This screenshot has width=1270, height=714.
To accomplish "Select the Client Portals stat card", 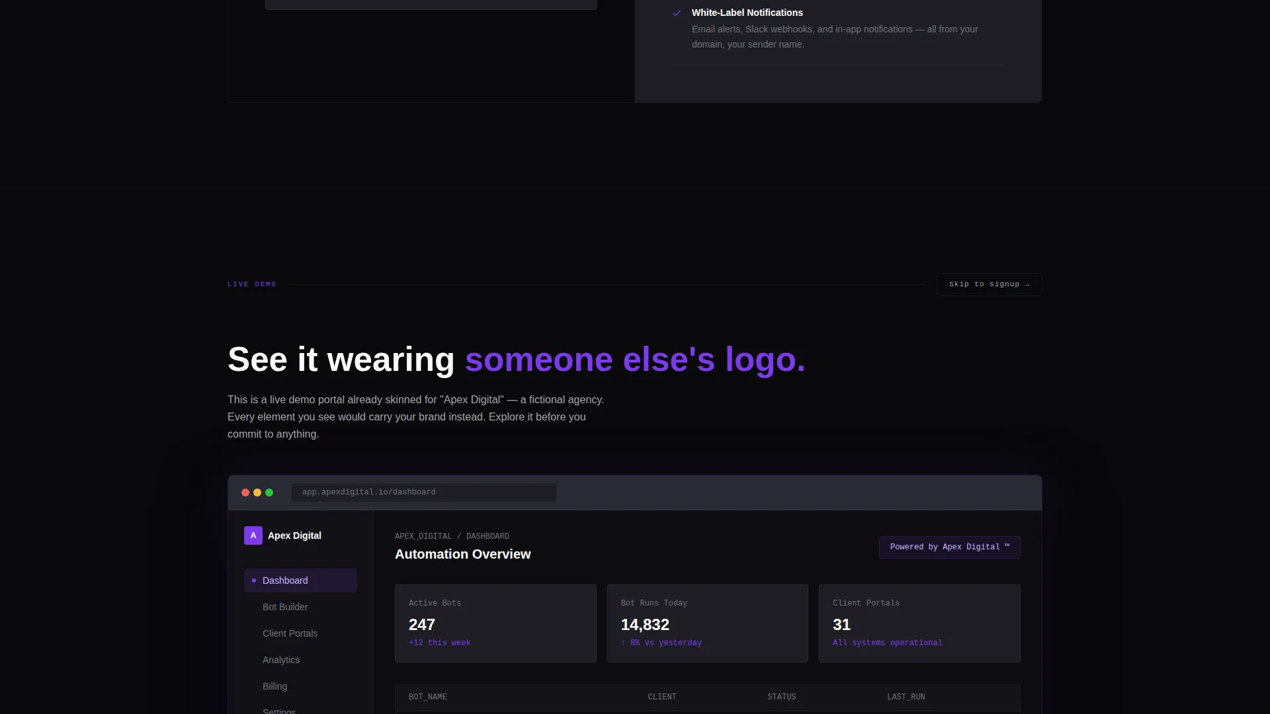I will click(x=919, y=623).
